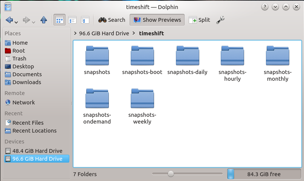Go up to the parent folder
Viewport: 304px width, 181px height.
point(44,20)
